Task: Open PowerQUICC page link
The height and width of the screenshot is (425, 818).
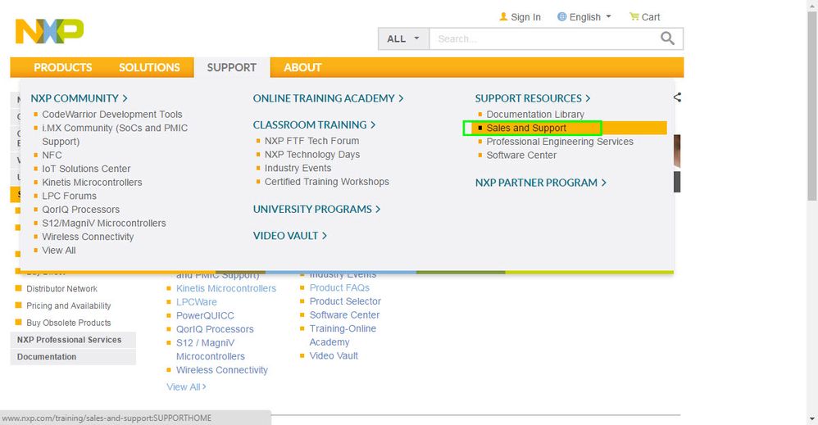Action: pos(205,315)
